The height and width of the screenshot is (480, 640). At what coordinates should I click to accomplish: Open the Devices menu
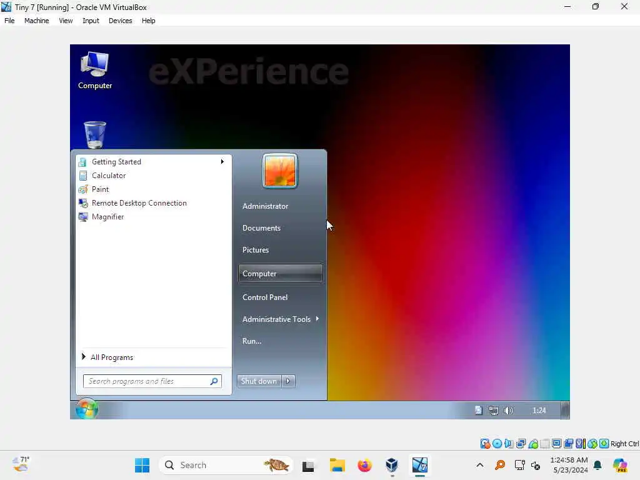tap(120, 21)
